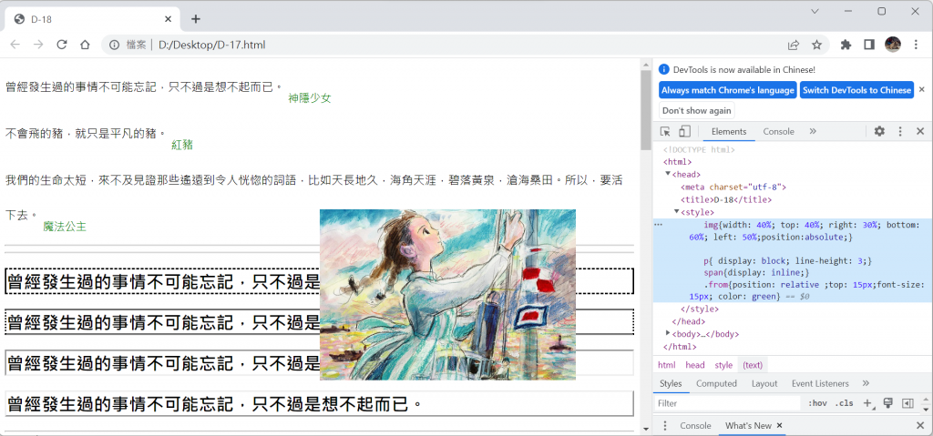Select html in the breadcrumb bar
This screenshot has width=933, height=436.
666,365
